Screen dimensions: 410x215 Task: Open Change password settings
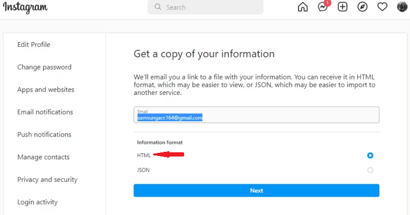[44, 67]
